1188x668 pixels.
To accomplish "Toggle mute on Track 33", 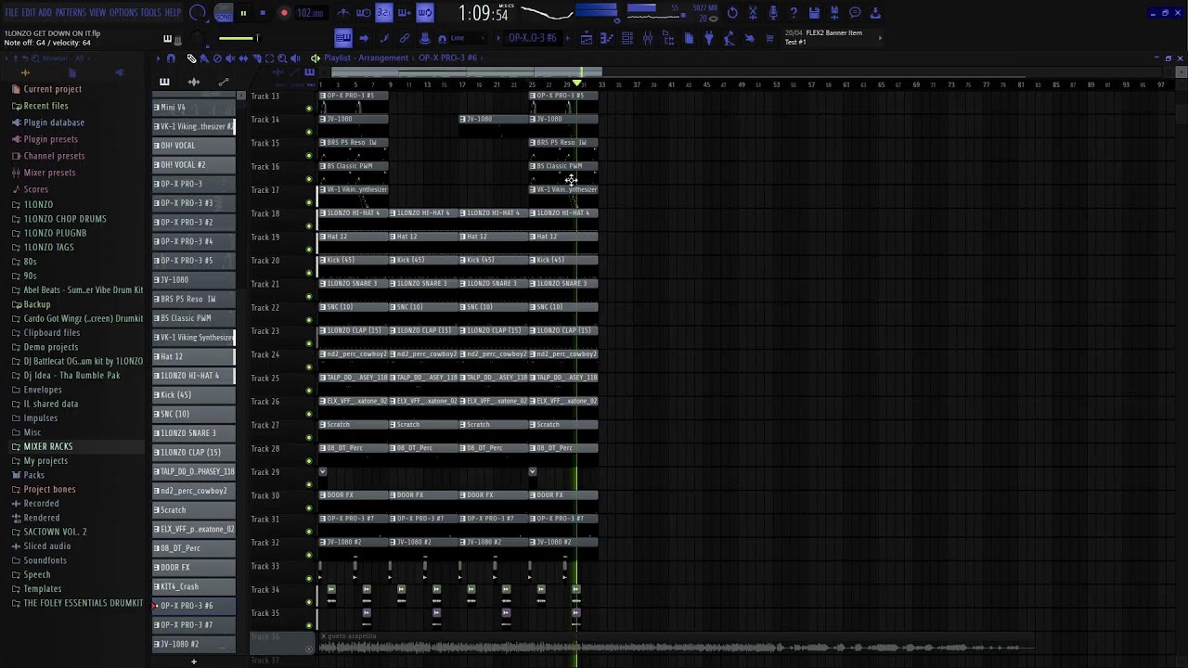I will coord(309,578).
